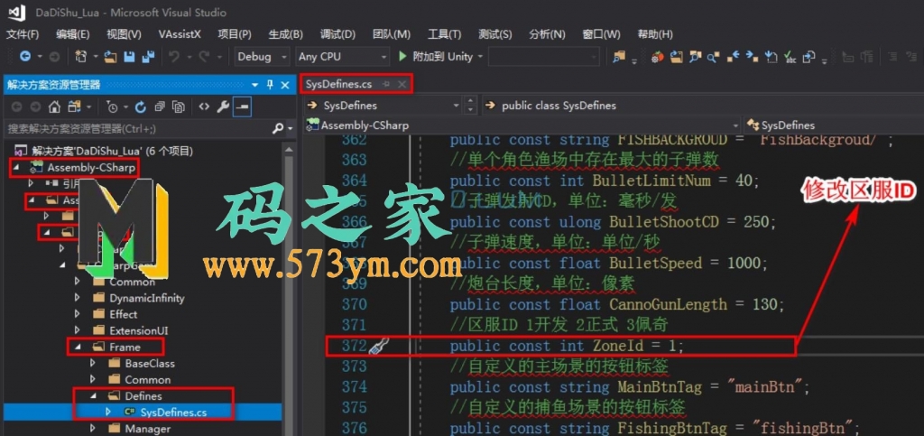This screenshot has height=436, width=924.
Task: Click VAssistX navigate forward blue arrow
Action: (x=752, y=57)
